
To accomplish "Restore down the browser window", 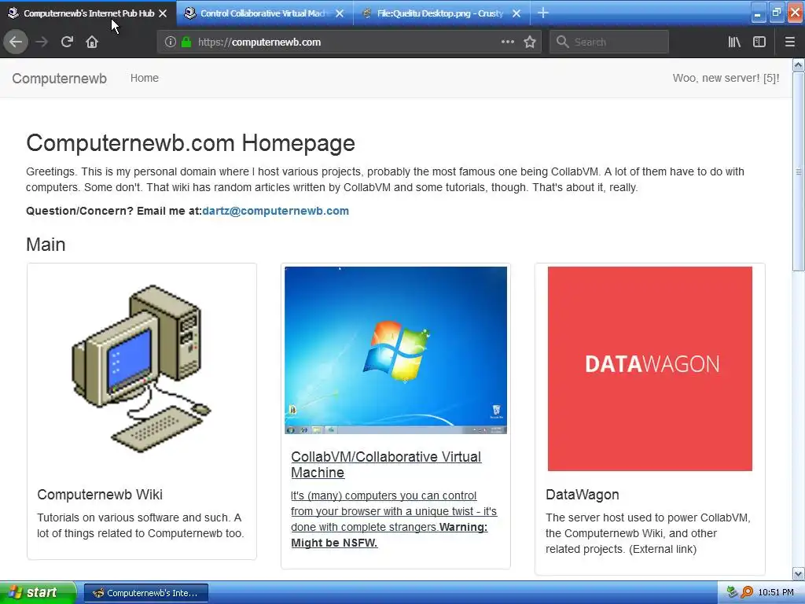I will pyautogui.click(x=776, y=13).
